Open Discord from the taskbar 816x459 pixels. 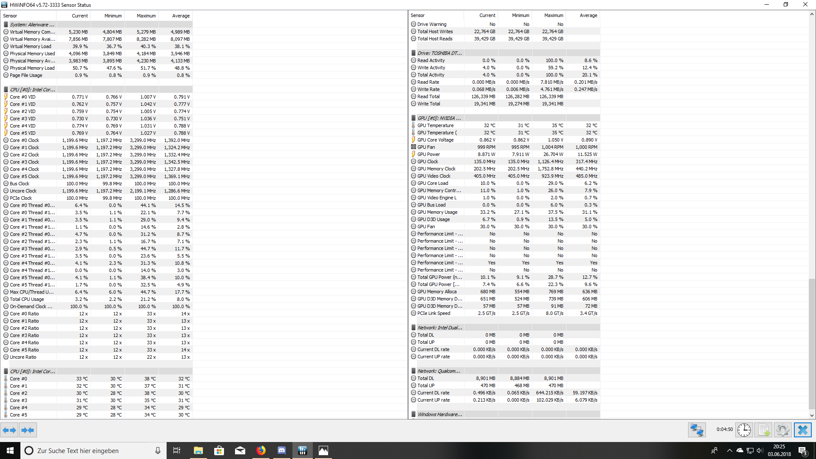(x=282, y=450)
